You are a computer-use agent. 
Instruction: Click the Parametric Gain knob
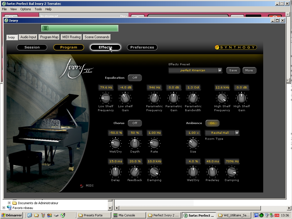point(174,98)
